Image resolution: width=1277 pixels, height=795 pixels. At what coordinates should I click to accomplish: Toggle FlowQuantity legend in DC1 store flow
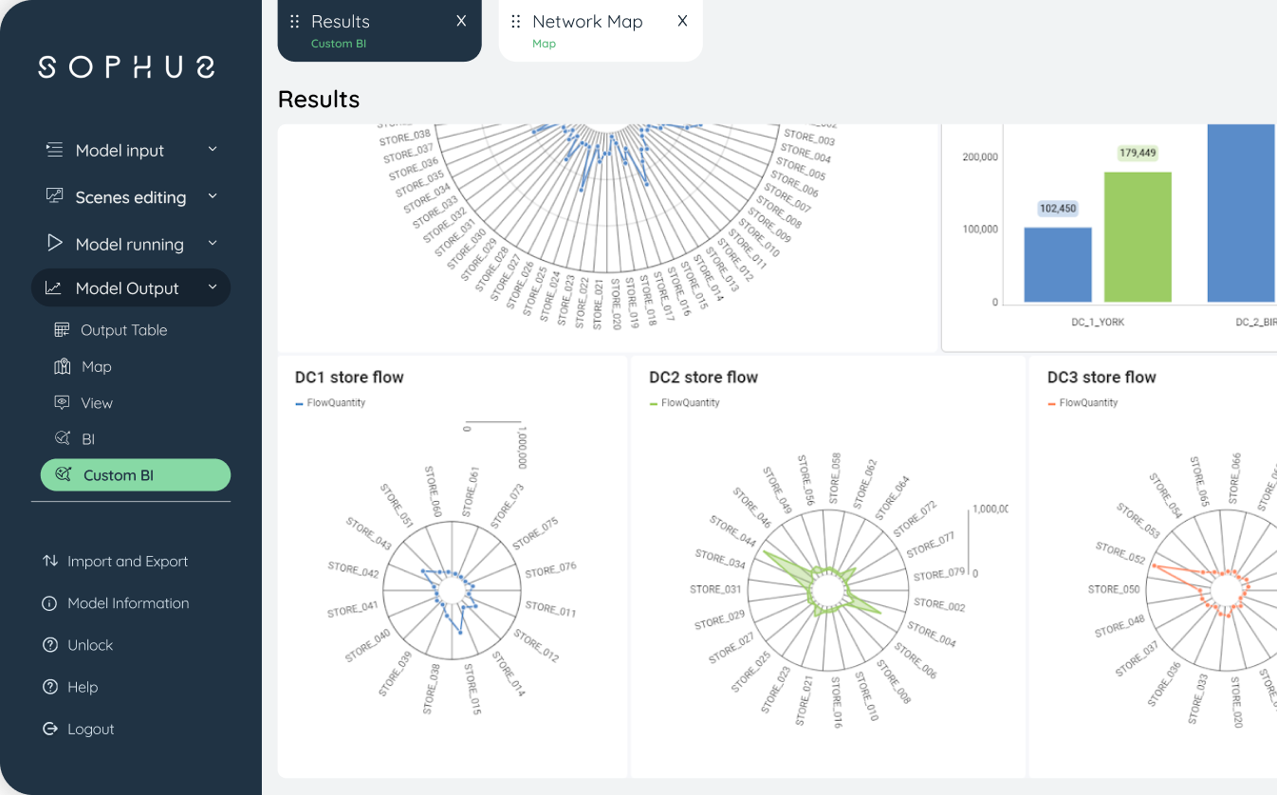pos(330,403)
